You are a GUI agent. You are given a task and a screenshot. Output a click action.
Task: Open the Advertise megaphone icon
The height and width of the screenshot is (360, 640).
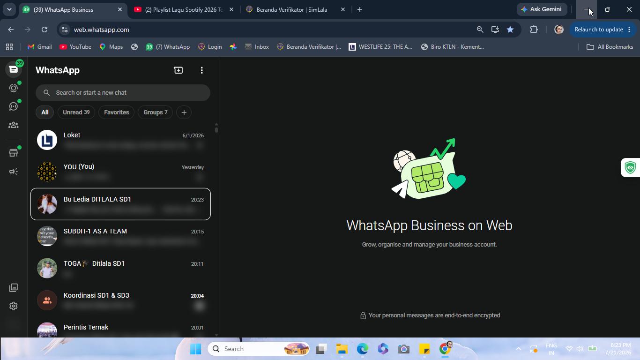[x=14, y=172]
